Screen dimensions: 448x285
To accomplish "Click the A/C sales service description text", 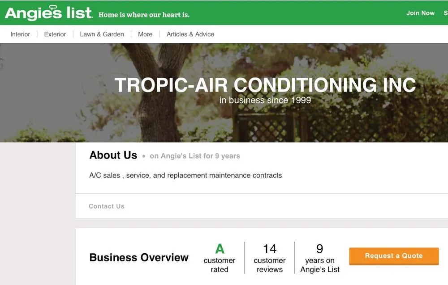I will point(185,175).
